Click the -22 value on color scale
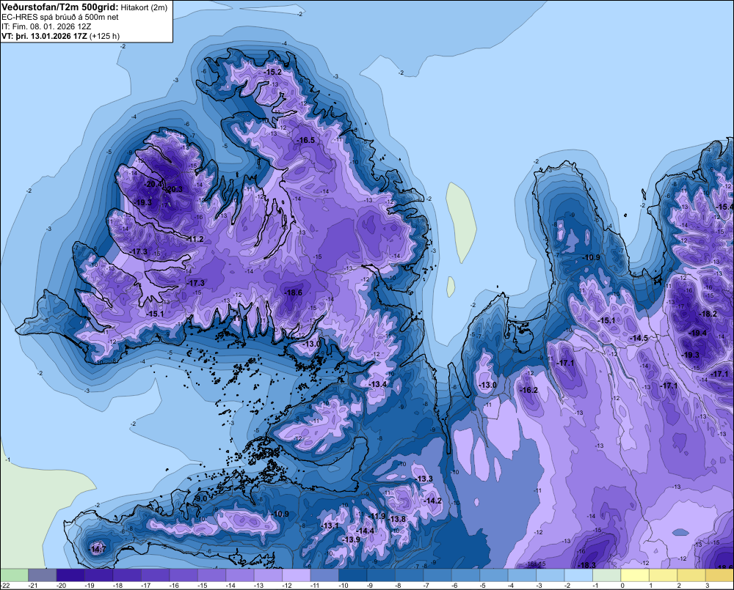Viewport: 734px width, 590px height. pyautogui.click(x=6, y=586)
